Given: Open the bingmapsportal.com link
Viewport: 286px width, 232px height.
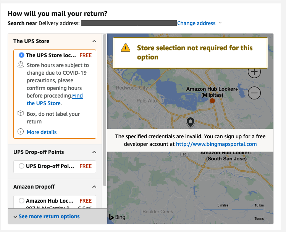Looking at the screenshot, I should pos(216,144).
